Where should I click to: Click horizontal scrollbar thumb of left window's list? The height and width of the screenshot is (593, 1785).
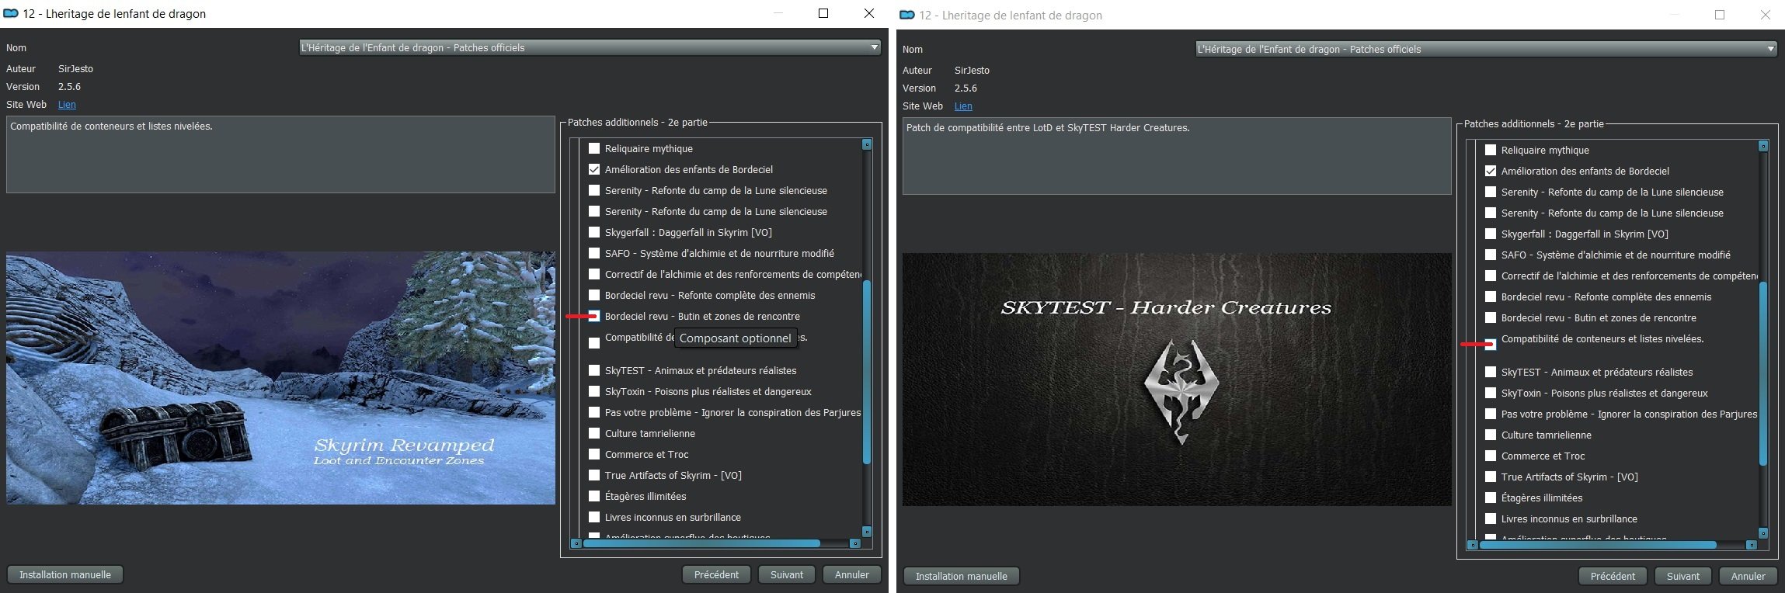point(701,543)
